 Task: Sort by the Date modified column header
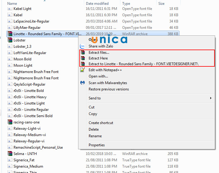(97, 3)
